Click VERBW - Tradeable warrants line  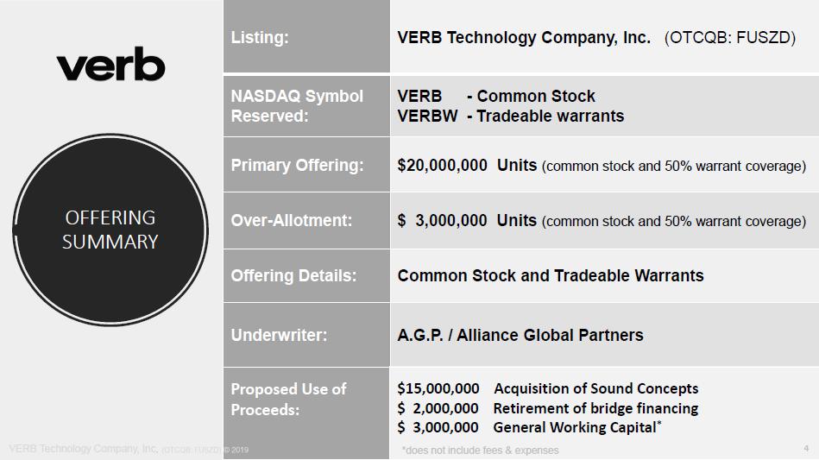510,116
